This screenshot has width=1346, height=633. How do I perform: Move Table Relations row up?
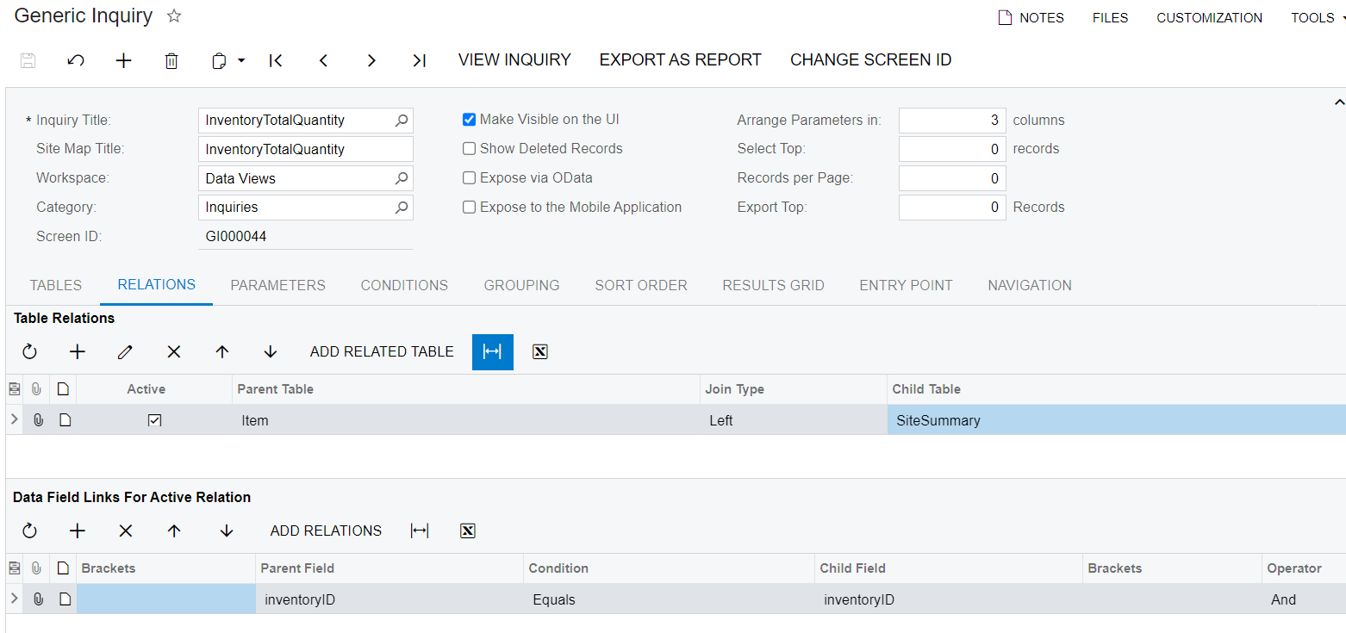222,351
